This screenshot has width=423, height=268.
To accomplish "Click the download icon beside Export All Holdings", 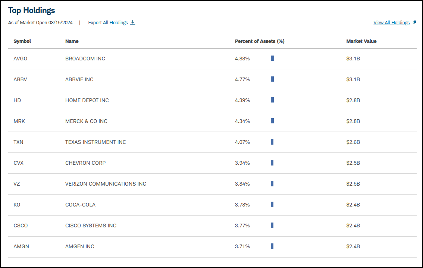I will click(132, 22).
